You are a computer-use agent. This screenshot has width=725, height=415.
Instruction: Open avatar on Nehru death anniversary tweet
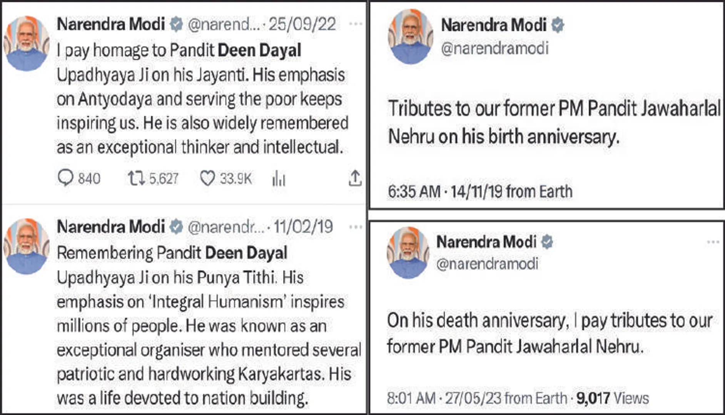(x=408, y=252)
